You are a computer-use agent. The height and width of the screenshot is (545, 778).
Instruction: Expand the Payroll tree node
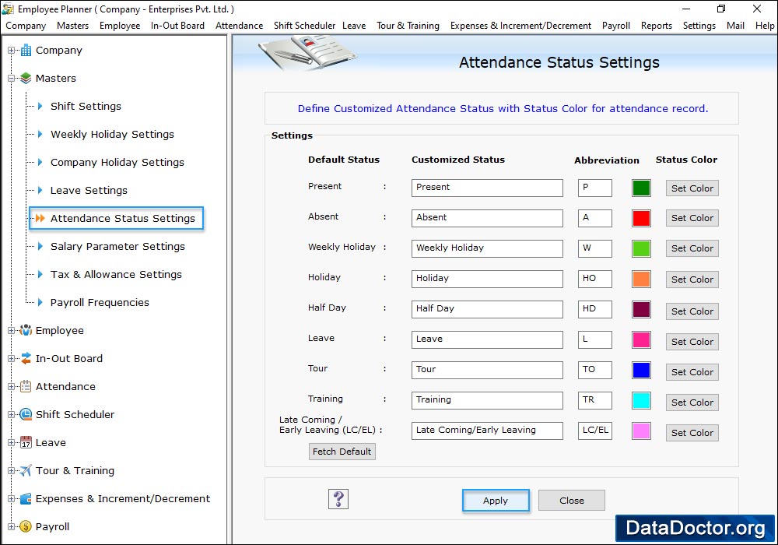(11, 526)
